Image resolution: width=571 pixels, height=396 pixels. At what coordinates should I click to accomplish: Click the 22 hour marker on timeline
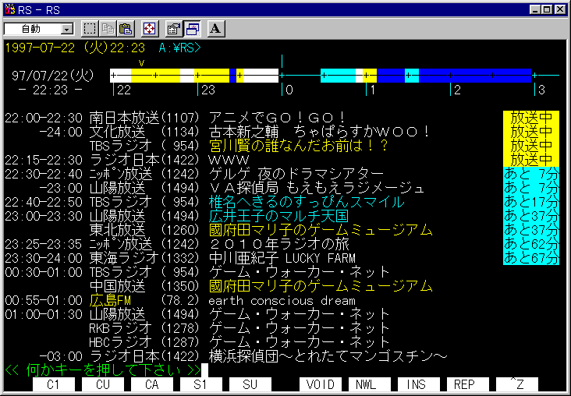pos(124,90)
